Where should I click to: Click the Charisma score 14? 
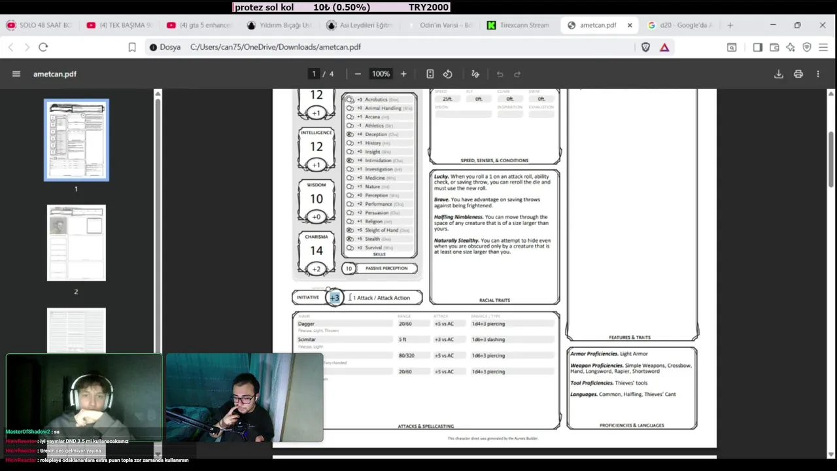[316, 251]
